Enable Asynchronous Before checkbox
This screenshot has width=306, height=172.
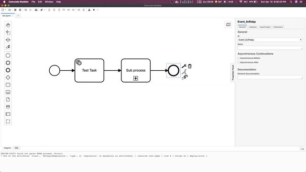tap(239, 58)
